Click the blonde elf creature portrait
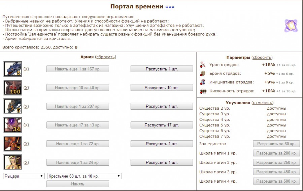 click(x=13, y=162)
